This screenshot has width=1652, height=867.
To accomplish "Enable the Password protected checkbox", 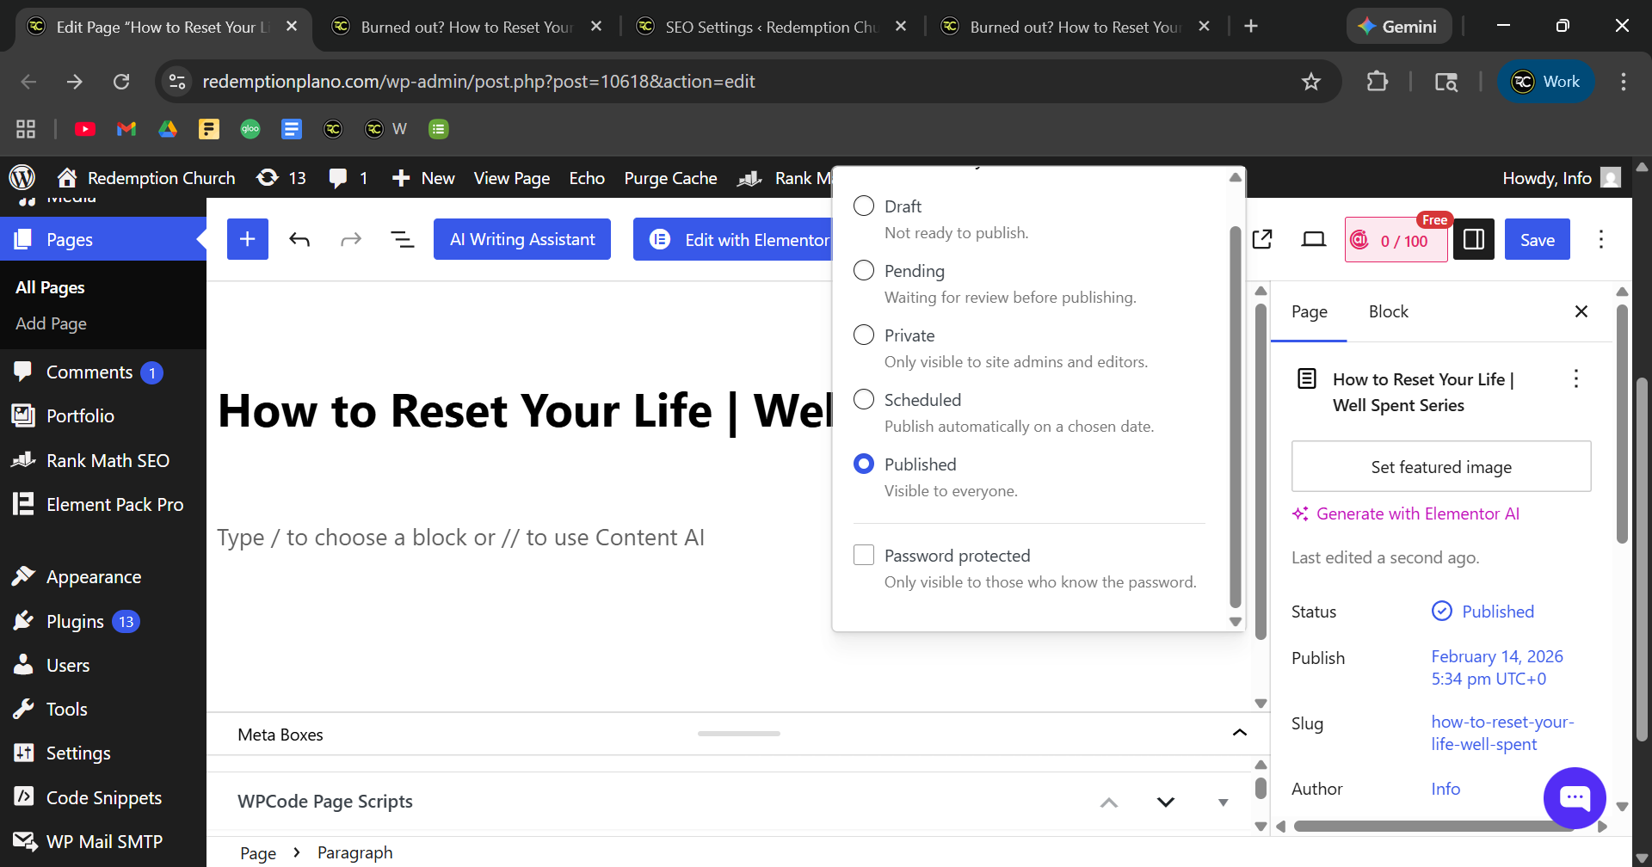I will [x=864, y=556].
